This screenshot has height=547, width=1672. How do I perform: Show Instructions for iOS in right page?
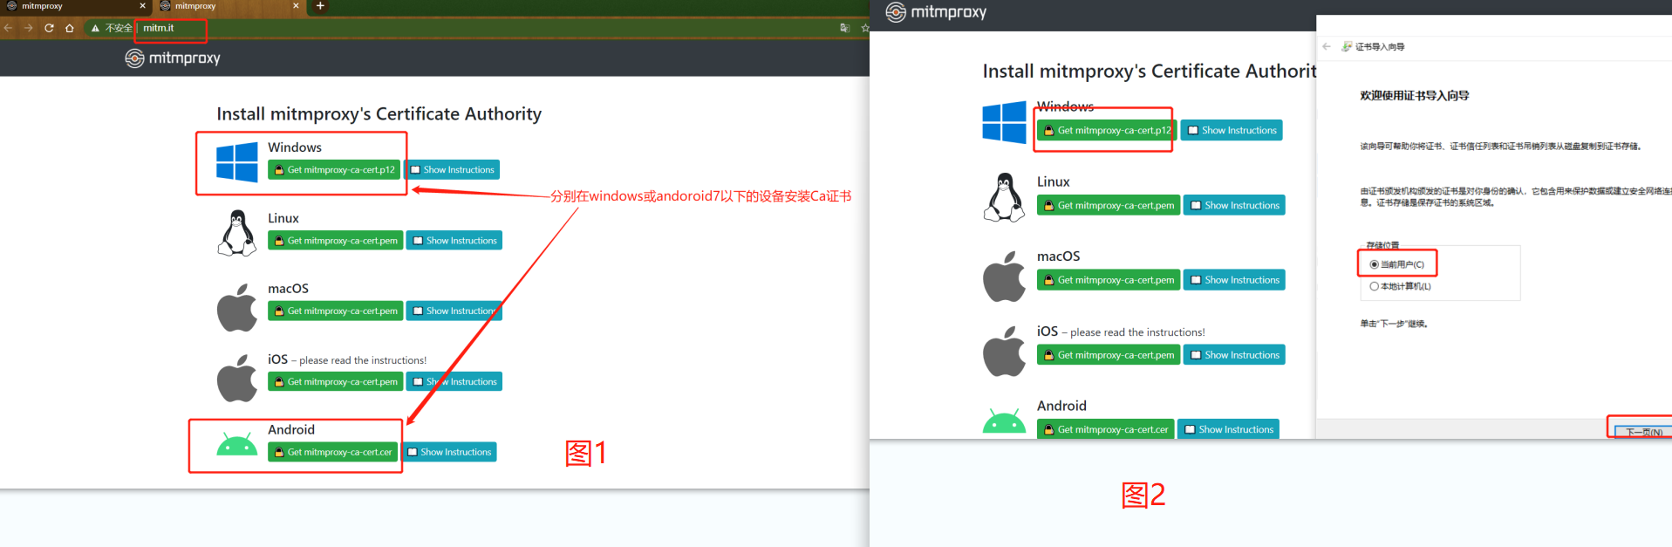(1234, 355)
